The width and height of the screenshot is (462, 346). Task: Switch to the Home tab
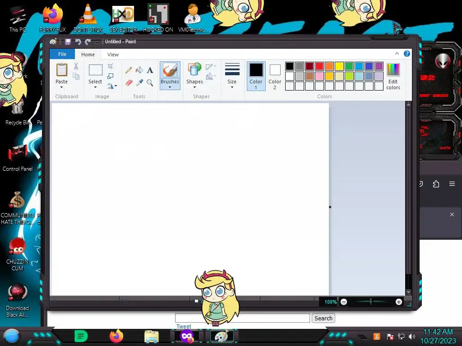coord(88,55)
